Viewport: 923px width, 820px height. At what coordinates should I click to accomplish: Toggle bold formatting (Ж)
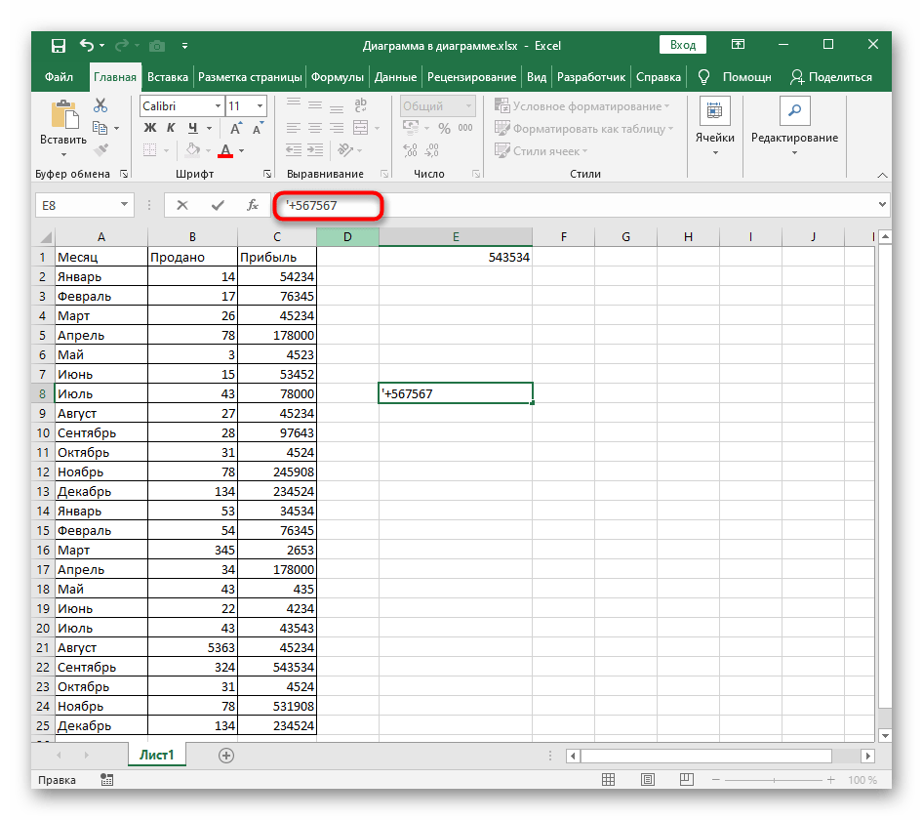point(150,128)
